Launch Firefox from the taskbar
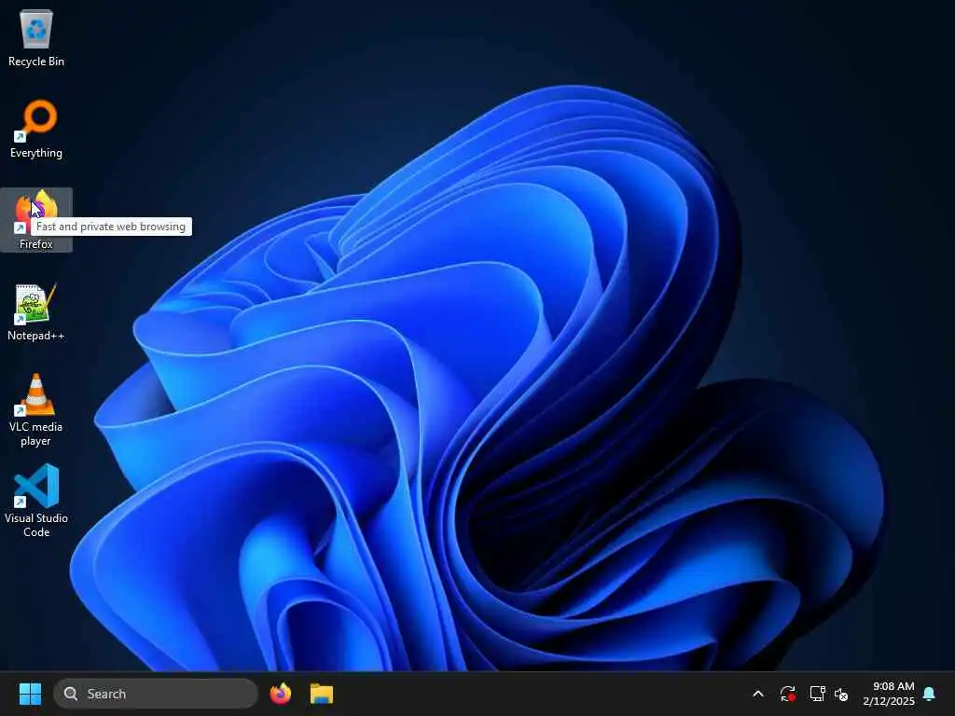 [x=280, y=694]
